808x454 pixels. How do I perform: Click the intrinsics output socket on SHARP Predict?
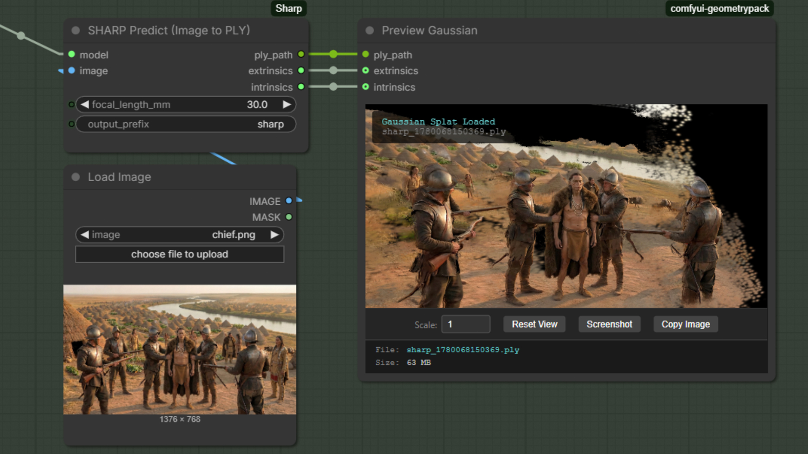click(x=301, y=87)
